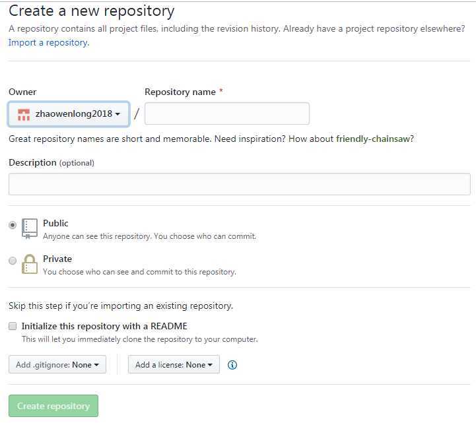Click the license info icon

pyautogui.click(x=232, y=365)
